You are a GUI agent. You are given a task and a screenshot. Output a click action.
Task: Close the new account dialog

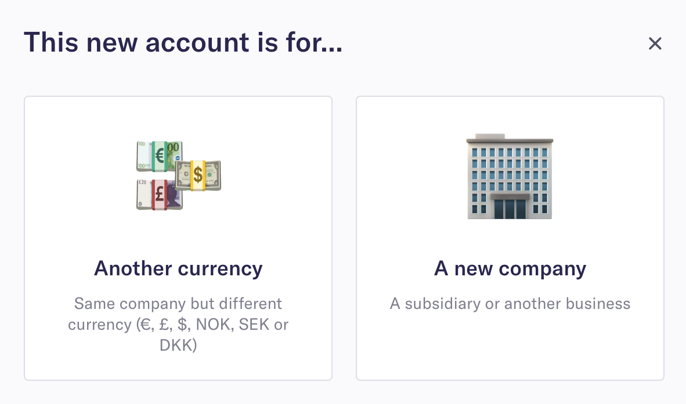click(655, 43)
